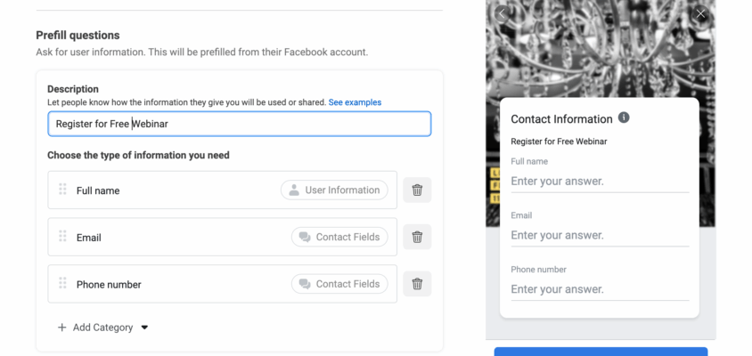Go back using preview left arrow
The width and height of the screenshot is (752, 356).
pos(502,13)
